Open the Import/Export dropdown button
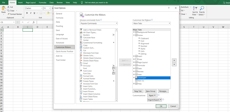 155,100
